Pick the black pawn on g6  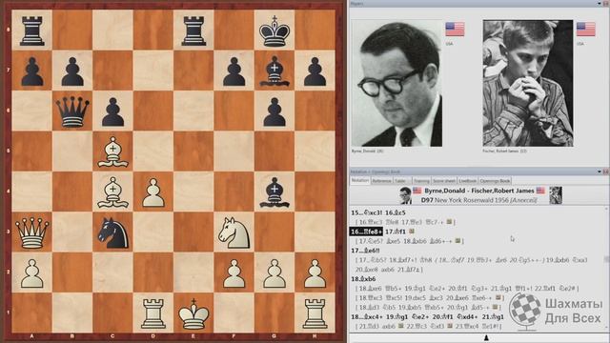[274, 112]
